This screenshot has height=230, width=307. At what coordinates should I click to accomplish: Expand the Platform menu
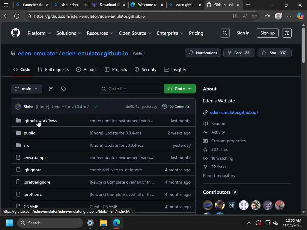coord(39,33)
